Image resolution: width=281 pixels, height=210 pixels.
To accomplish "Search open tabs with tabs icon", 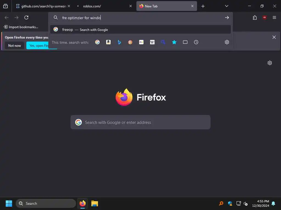I will coord(185,42).
